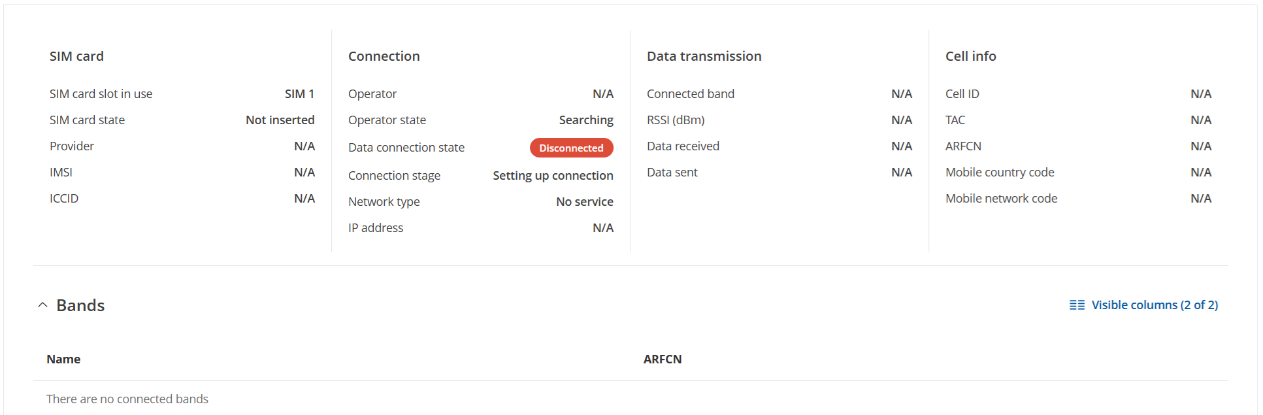This screenshot has height=415, width=1263.
Task: Click the Visible columns list icon
Action: click(x=1077, y=305)
